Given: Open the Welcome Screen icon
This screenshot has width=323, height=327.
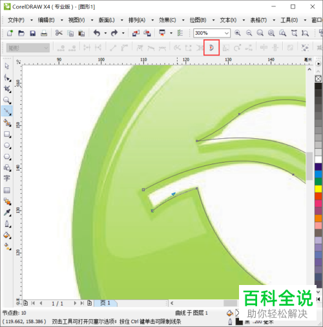Looking at the screenshot, I should tap(180, 33).
